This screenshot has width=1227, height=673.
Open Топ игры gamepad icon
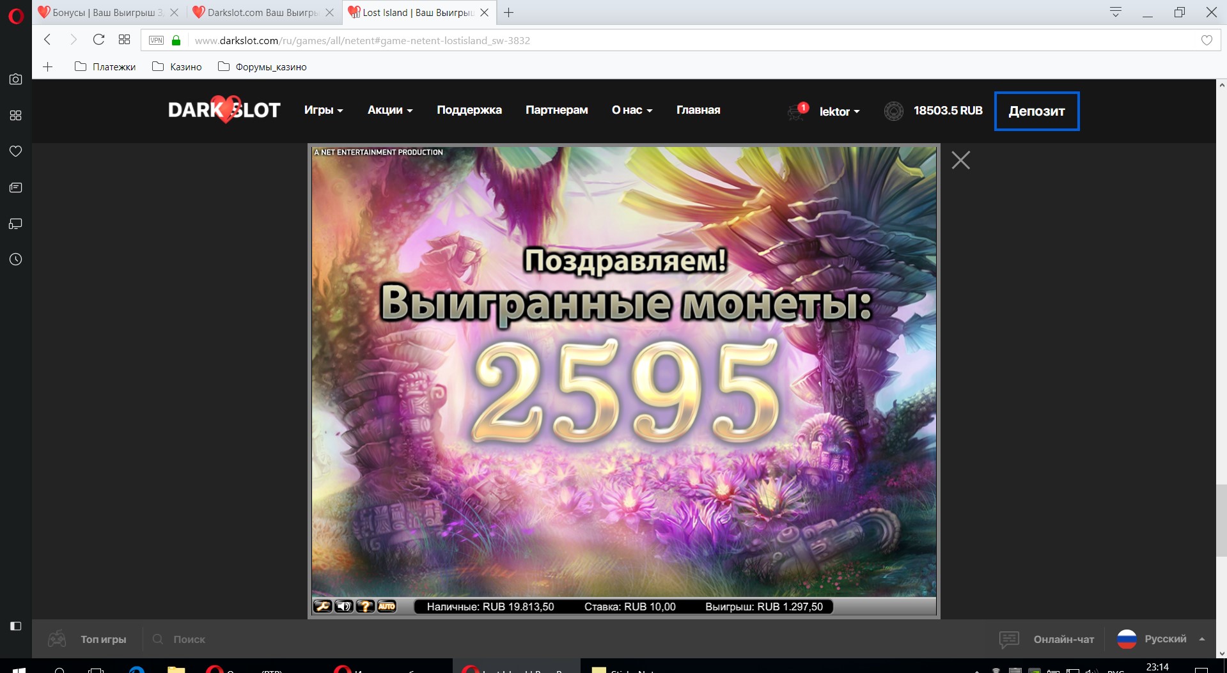[x=57, y=638]
